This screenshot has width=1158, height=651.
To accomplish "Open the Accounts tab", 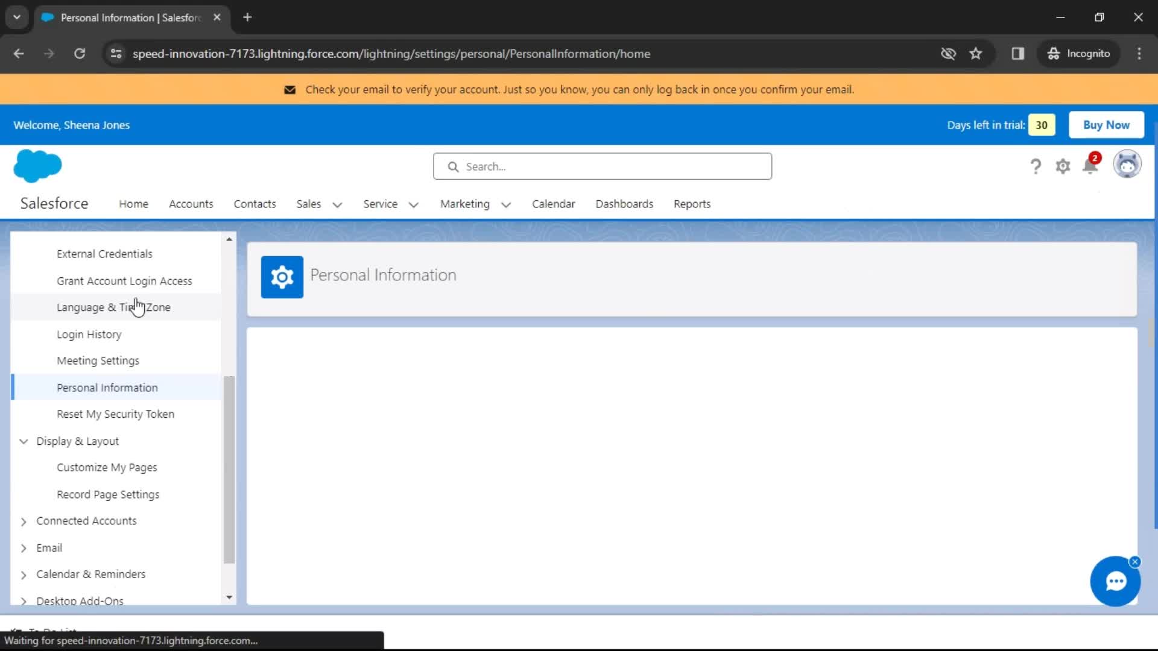I will (x=191, y=204).
